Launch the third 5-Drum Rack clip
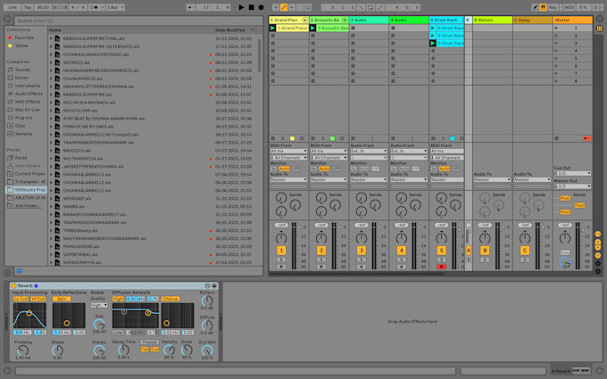The image size is (607, 379). [433, 44]
